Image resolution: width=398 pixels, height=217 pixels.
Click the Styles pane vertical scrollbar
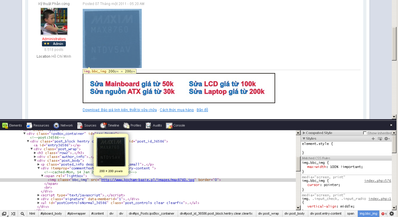(394, 145)
